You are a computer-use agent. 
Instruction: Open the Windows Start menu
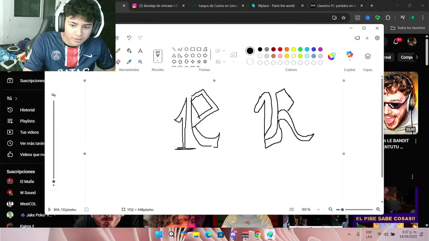(159, 234)
